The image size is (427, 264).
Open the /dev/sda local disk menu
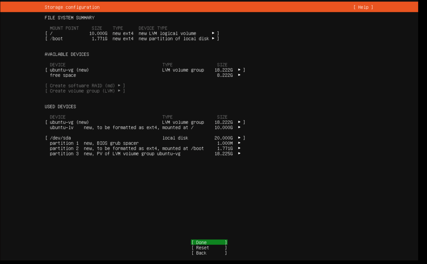coord(239,138)
